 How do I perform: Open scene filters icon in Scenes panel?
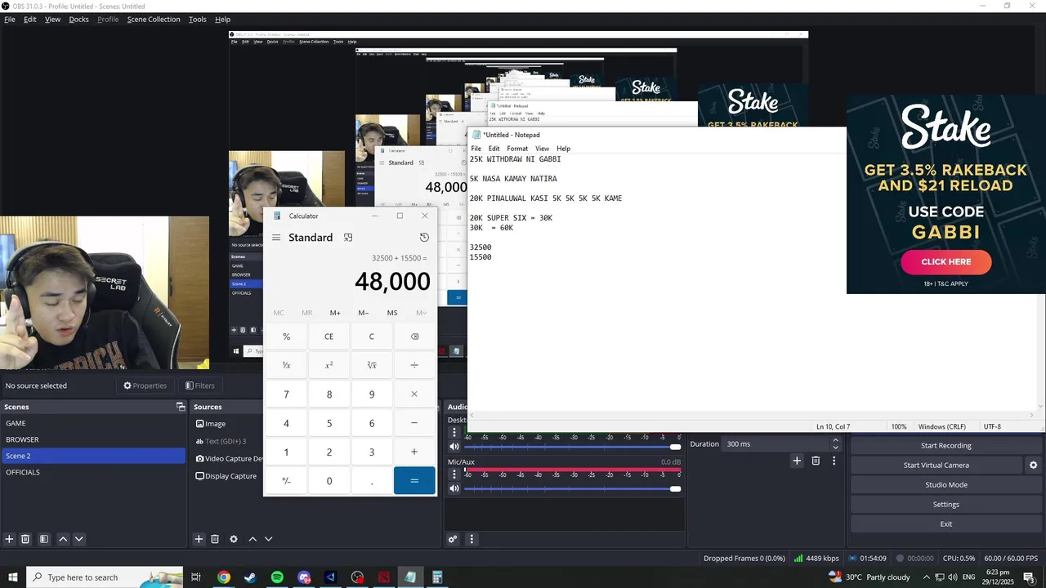pos(44,539)
